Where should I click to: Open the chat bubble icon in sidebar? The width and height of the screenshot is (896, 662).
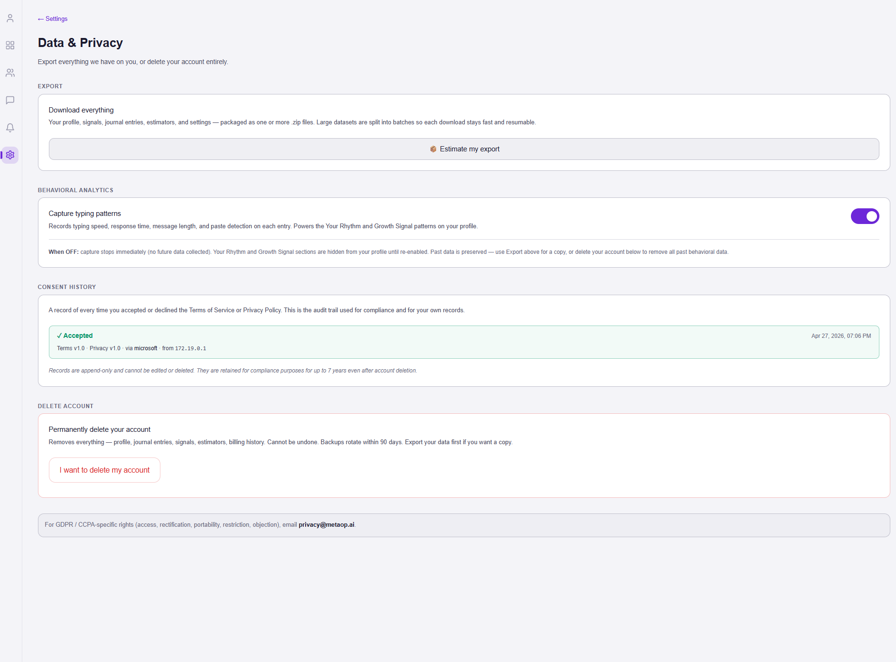10,100
